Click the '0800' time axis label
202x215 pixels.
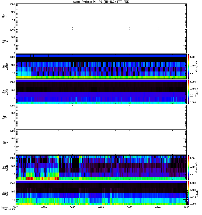[x=16, y=207]
